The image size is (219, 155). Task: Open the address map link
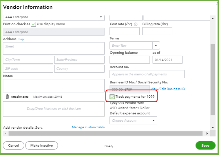click(x=21, y=39)
